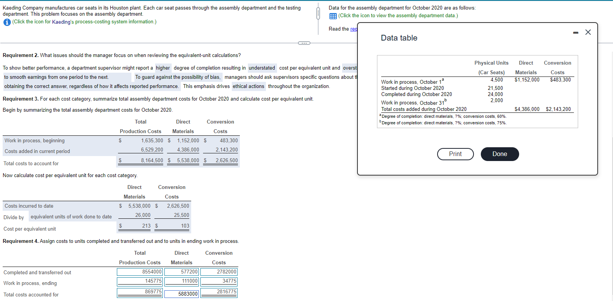The width and height of the screenshot is (613, 301).
Task: Open 'obtaining the correct answer' dropdown
Action: click(91, 86)
